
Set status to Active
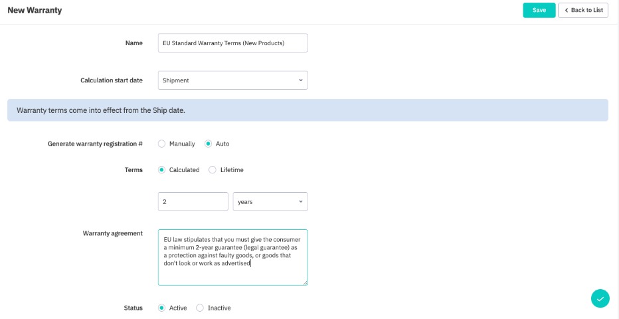coord(162,308)
